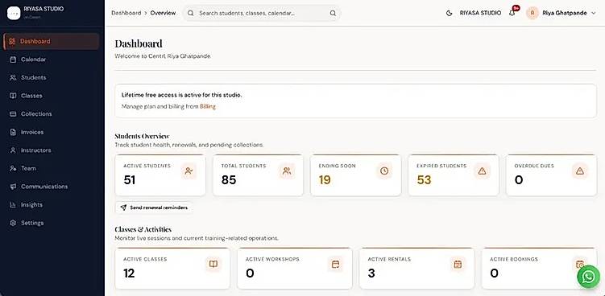Screen dimensions: 605x296
Task: Click the Overdue Dues value 0
Action: 519,180
